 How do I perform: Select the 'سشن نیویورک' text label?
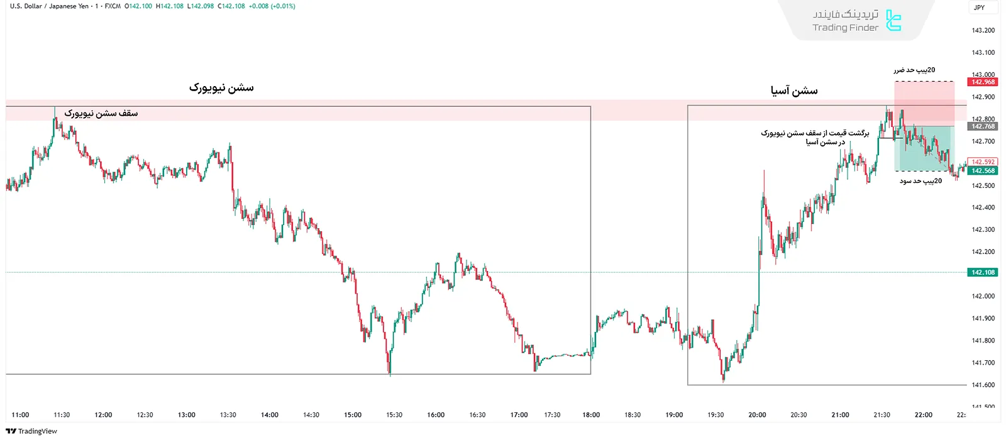tap(221, 87)
